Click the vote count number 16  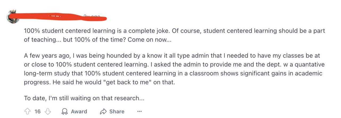pyautogui.click(x=38, y=111)
